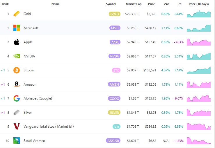Click the Price (30 days) column header
The image size is (215, 148).
pos(199,4)
